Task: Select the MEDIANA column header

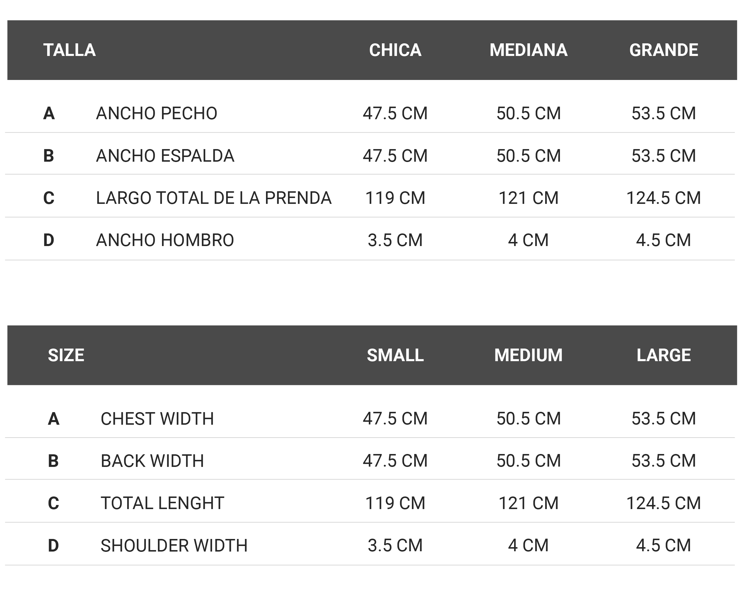Action: [529, 50]
